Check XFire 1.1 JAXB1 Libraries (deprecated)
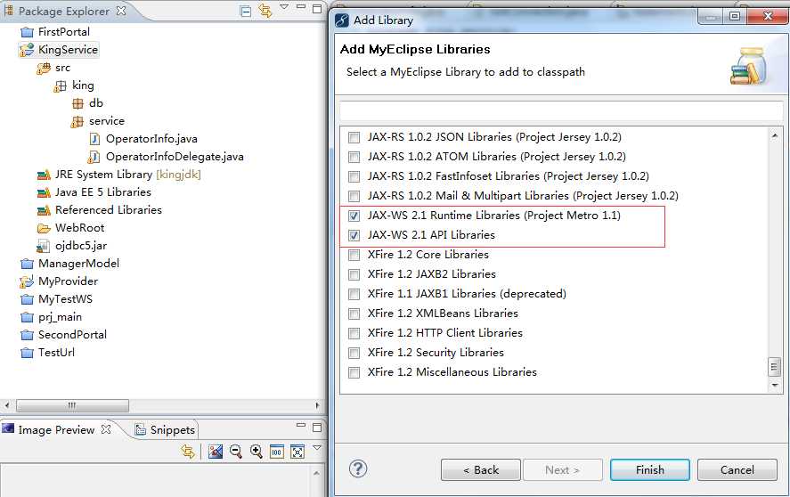Screen dimensions: 790x497 point(354,294)
